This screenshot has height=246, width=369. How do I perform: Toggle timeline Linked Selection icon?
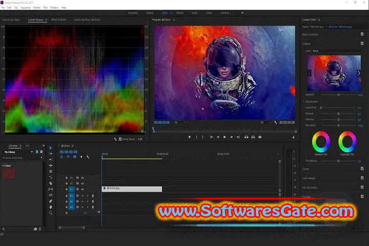[x=75, y=157]
